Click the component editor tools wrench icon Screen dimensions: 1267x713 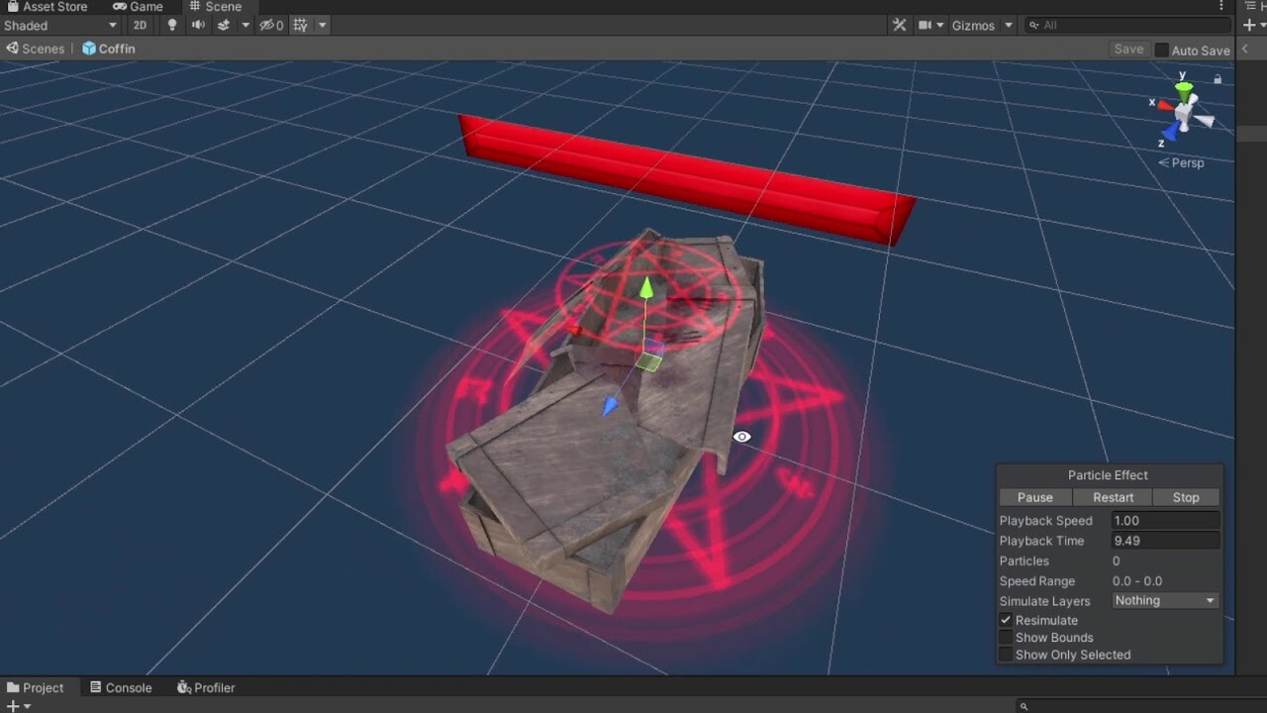(899, 24)
